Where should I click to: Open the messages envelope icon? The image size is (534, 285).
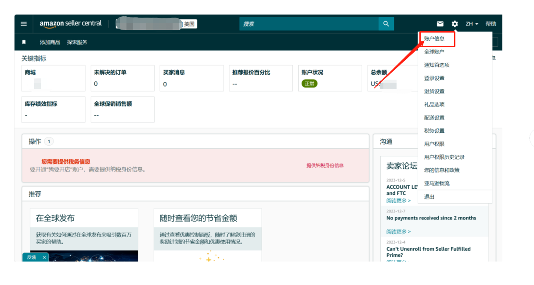(x=440, y=24)
